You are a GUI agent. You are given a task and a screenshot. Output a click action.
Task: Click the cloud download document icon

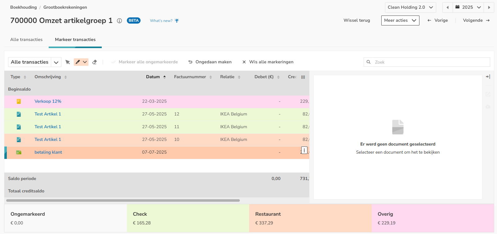click(x=488, y=107)
